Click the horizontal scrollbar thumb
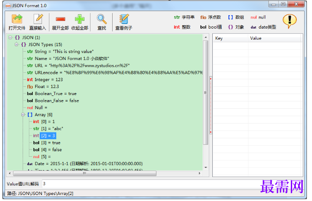This screenshot has height=201, width=312. coord(85,173)
